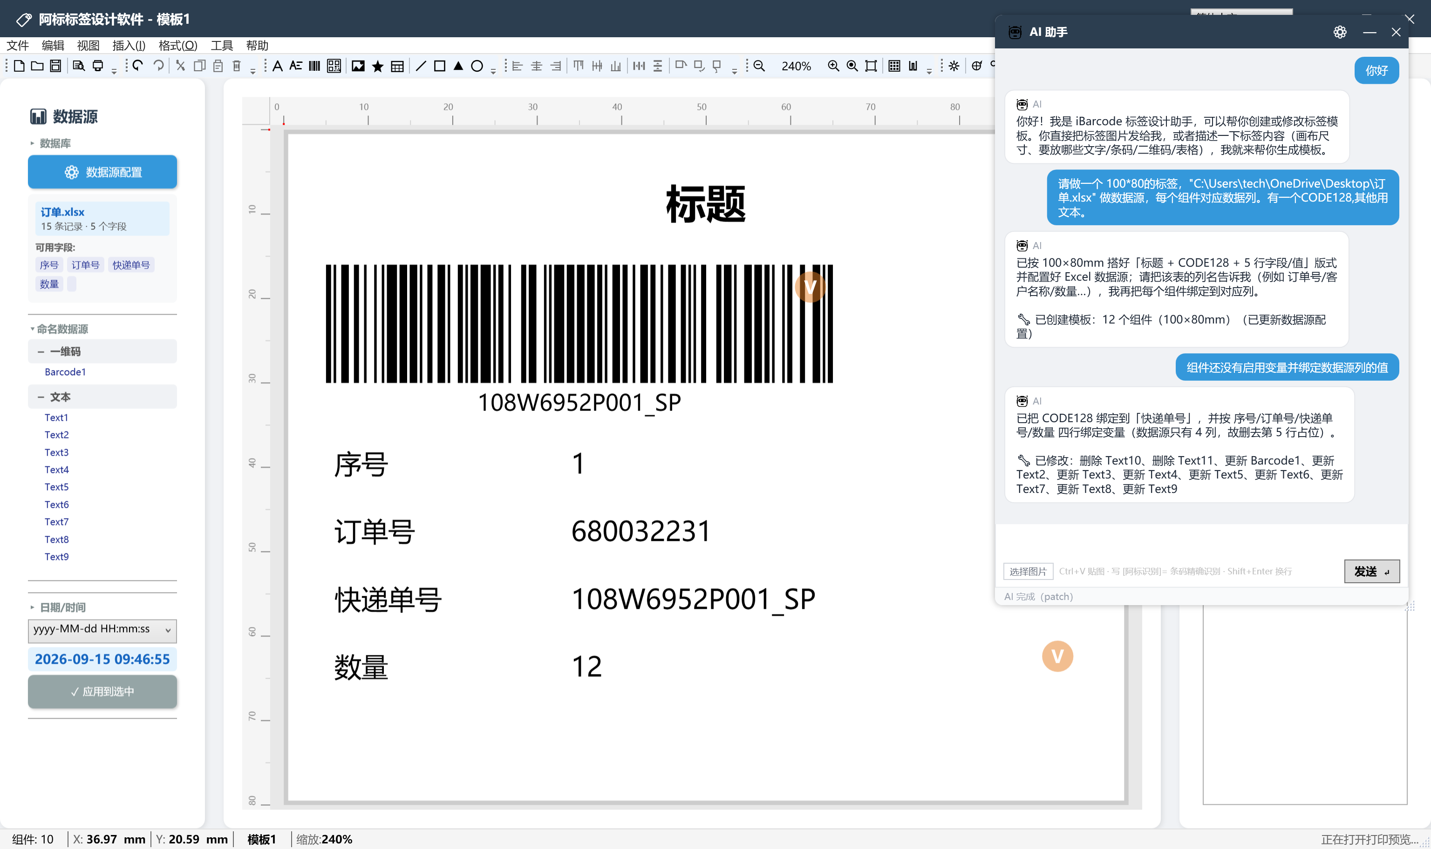Collapse the 一维码 group
1431x849 pixels.
click(41, 352)
